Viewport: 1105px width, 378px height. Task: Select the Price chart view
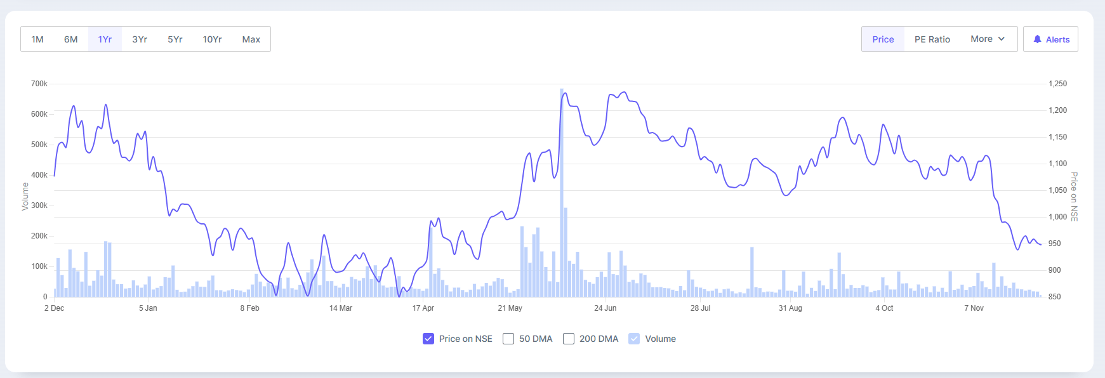click(882, 39)
